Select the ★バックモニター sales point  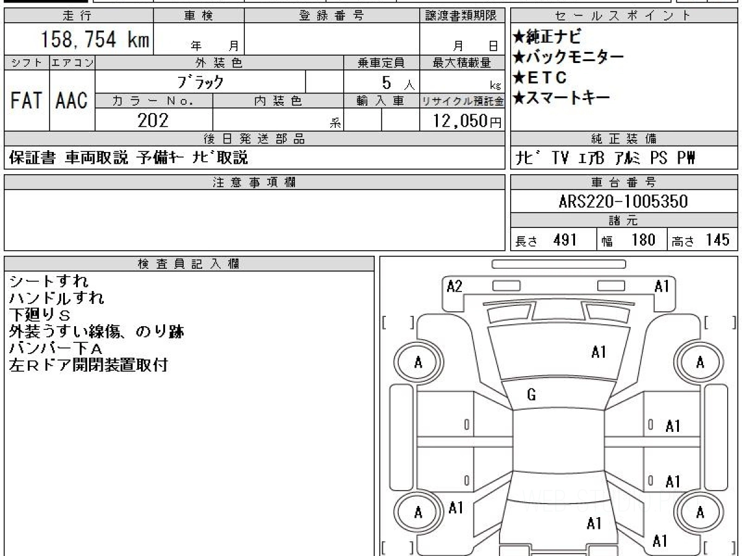click(x=568, y=57)
